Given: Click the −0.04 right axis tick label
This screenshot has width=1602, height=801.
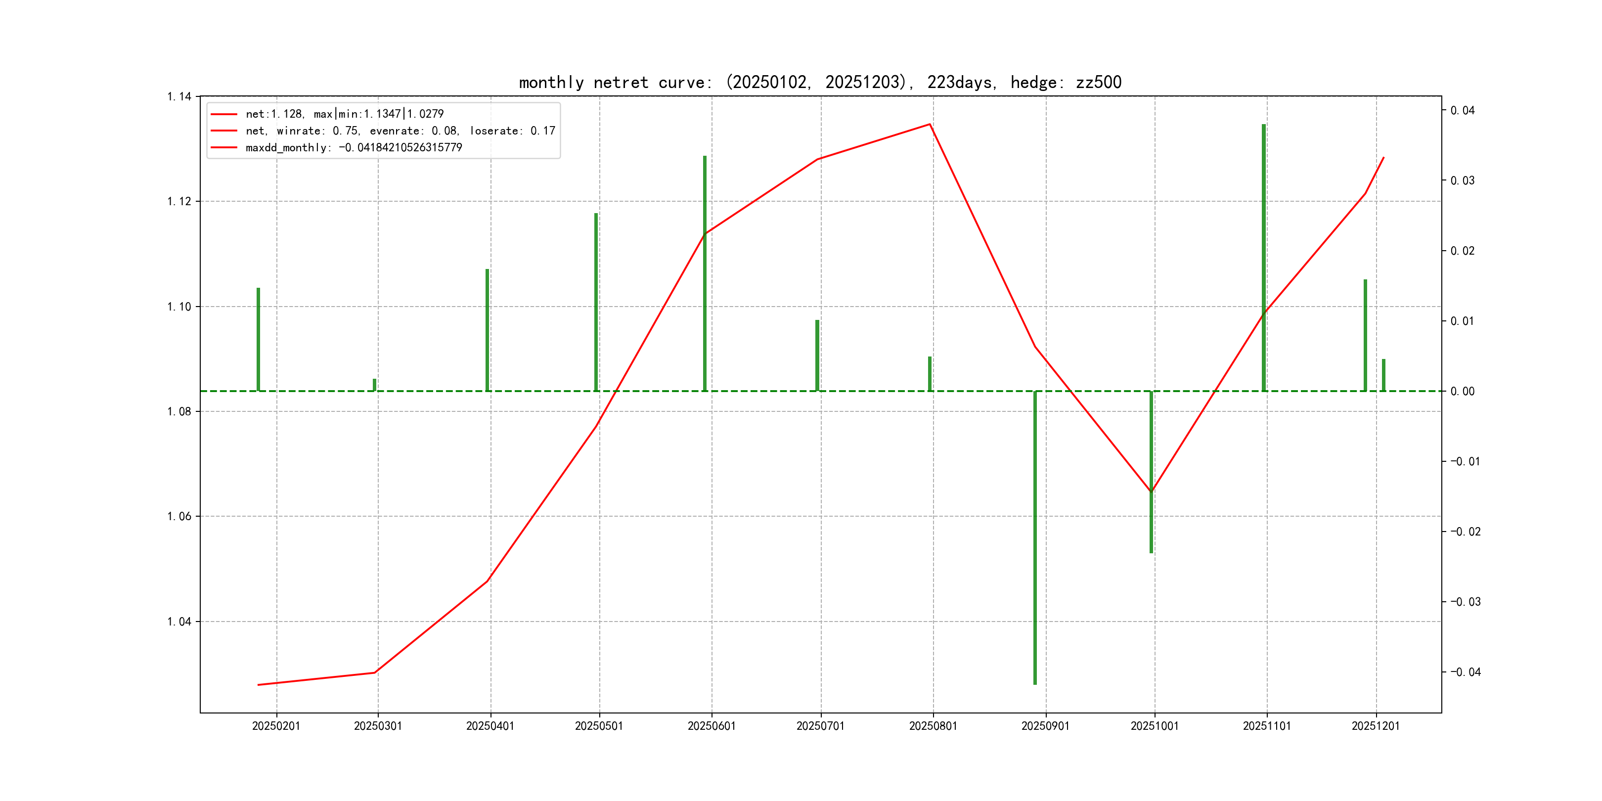Looking at the screenshot, I should [x=1465, y=671].
